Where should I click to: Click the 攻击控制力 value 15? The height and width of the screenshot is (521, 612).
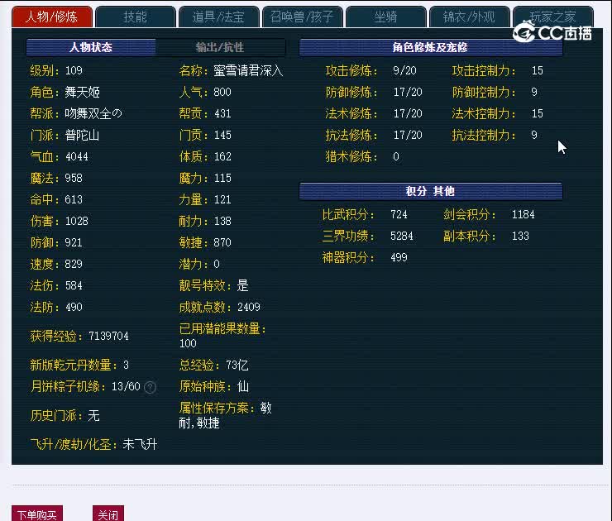coord(538,70)
